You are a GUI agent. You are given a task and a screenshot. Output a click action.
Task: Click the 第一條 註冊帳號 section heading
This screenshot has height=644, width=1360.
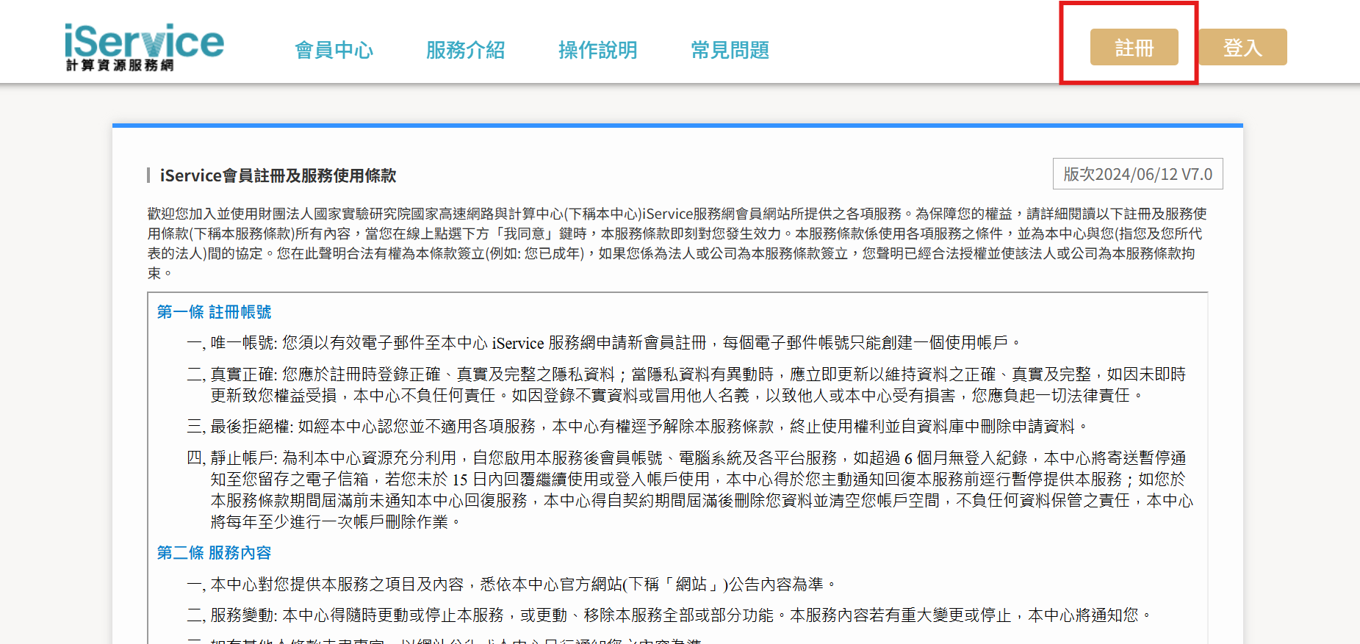tap(215, 312)
